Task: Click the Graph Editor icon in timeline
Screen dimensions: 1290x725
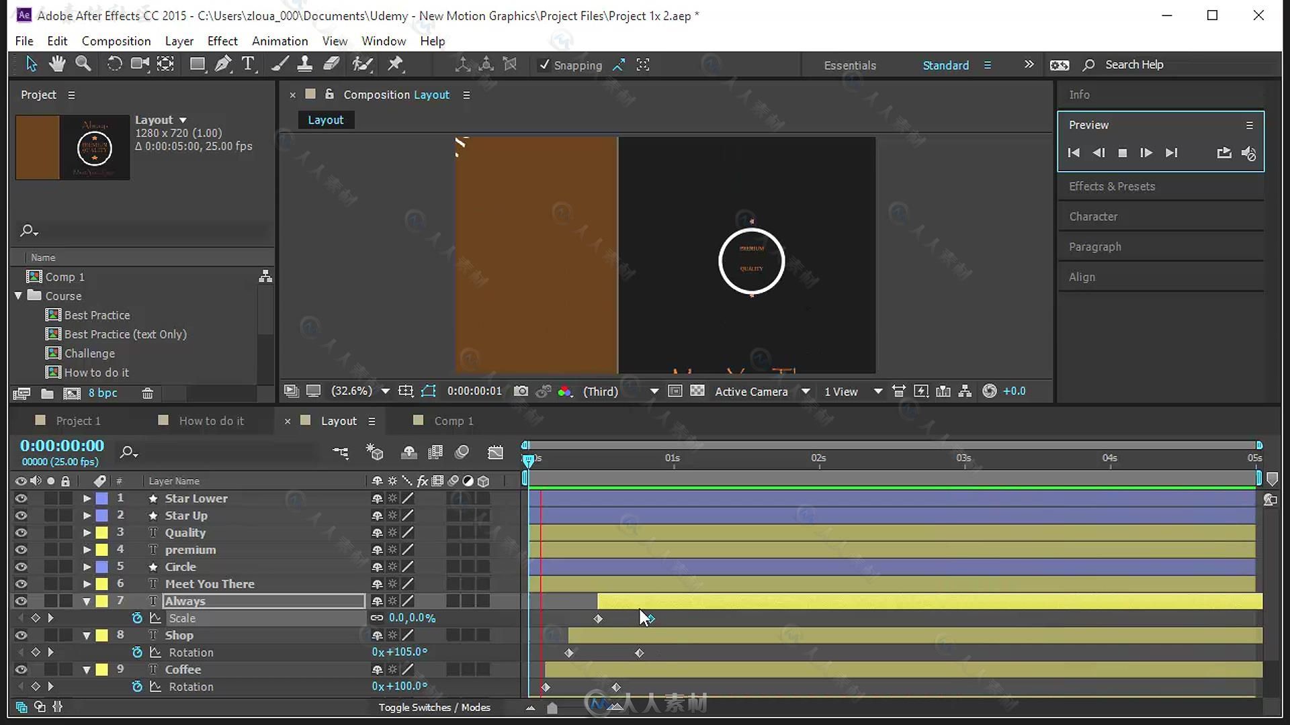Action: 495,452
